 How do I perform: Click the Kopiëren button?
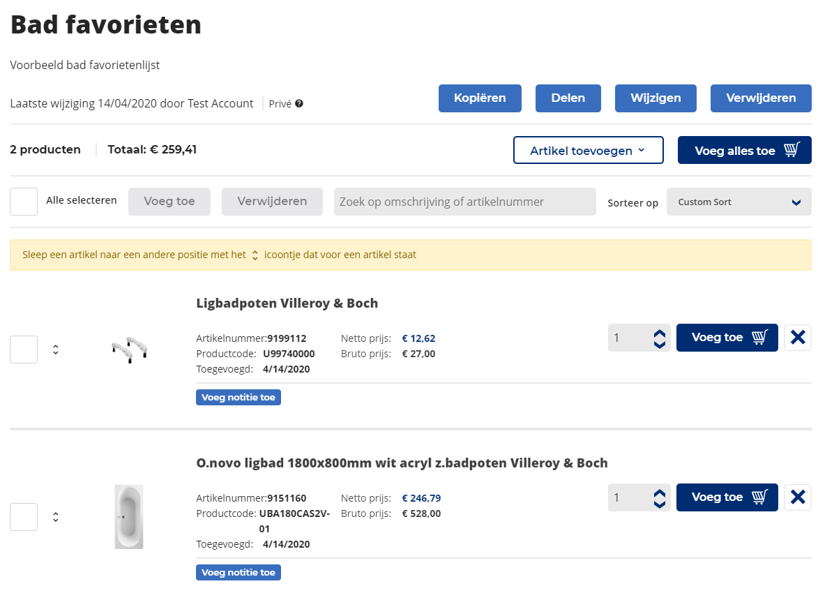480,98
